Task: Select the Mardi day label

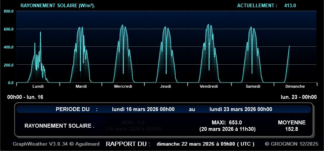Action: click(x=81, y=86)
